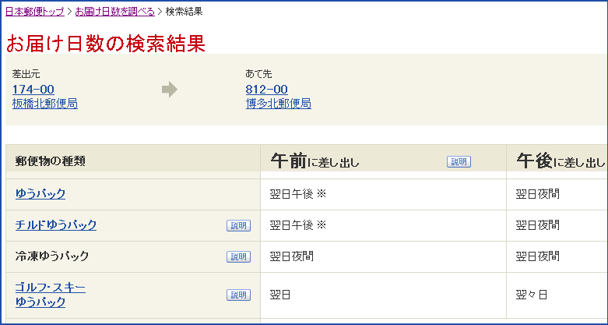This screenshot has width=608, height=325.
Task: Select 翌日午後 ※ cell in チルドゆうパック row
Action: (383, 225)
